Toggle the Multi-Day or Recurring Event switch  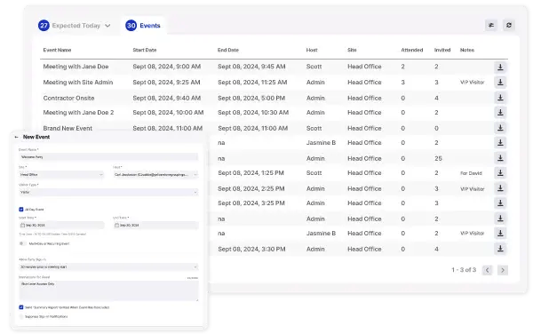pyautogui.click(x=22, y=243)
